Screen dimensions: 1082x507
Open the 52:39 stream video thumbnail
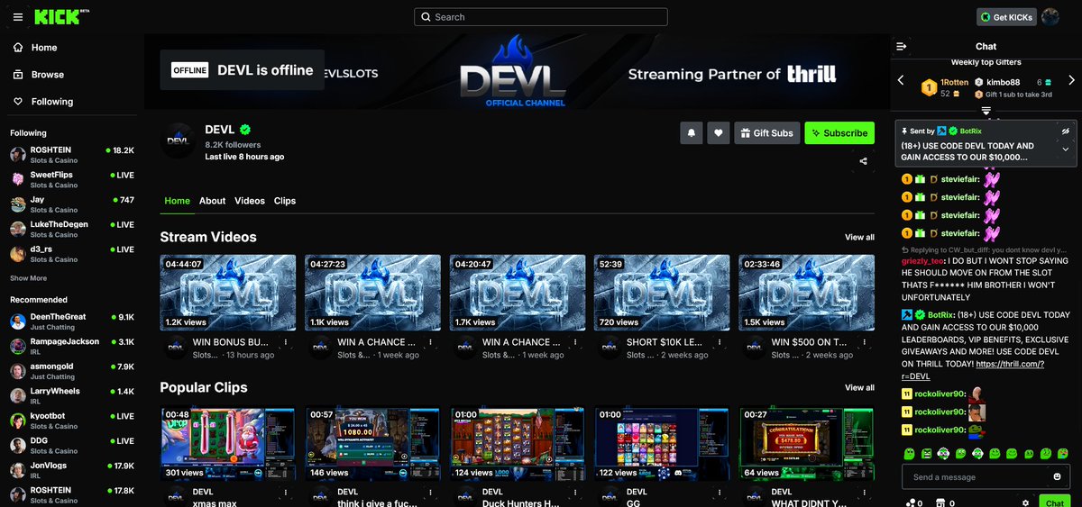pos(661,293)
